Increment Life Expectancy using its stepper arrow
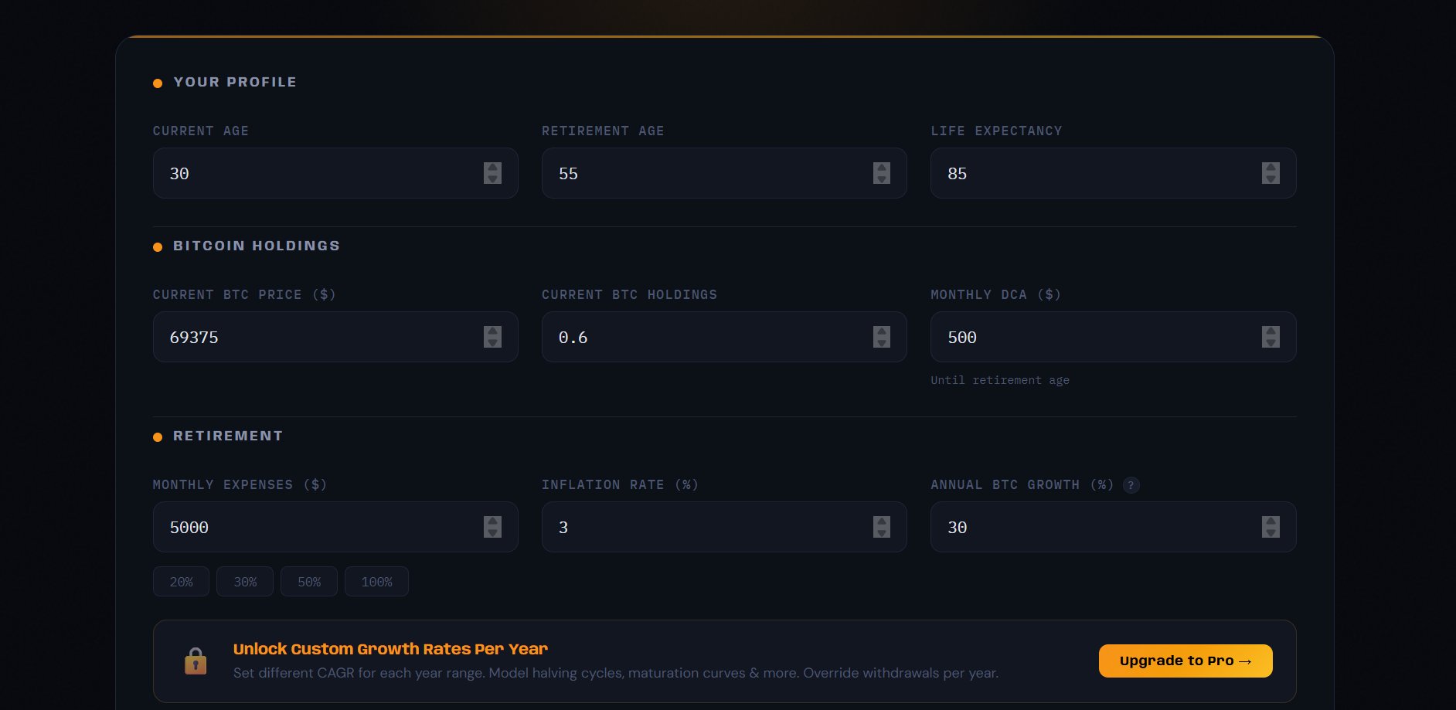This screenshot has height=710, width=1456. click(1271, 168)
